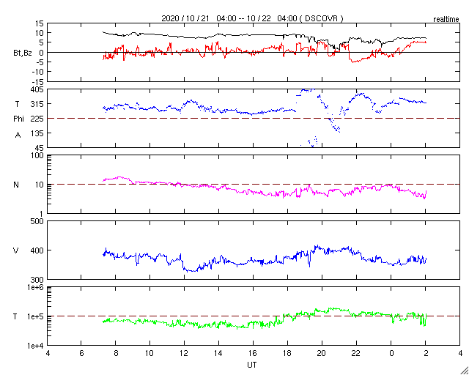Click the "400" tick on the V axis
Image resolution: width=469 pixels, height=375 pixels.
(x=38, y=250)
